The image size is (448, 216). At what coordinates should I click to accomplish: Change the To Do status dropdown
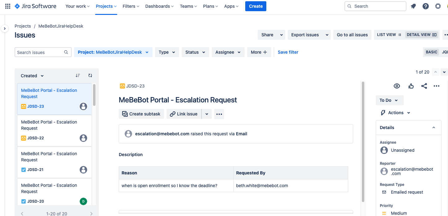390,100
